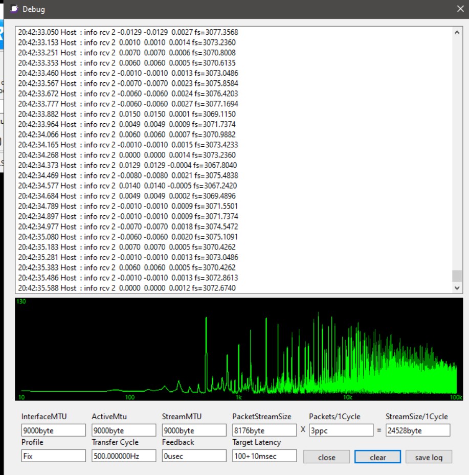Click the Feedback 0usec field

194,456
